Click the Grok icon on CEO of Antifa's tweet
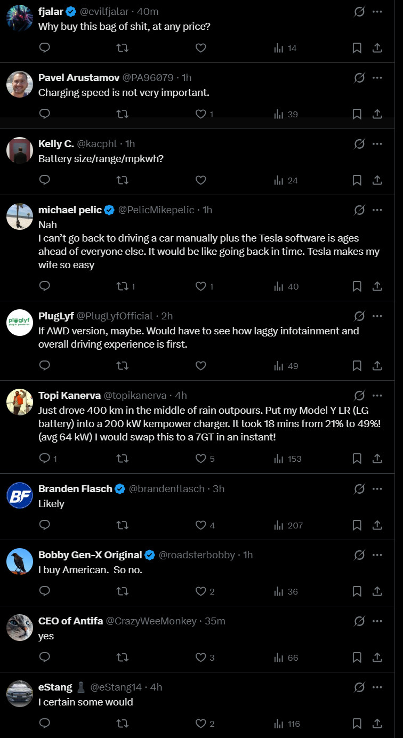 point(359,621)
